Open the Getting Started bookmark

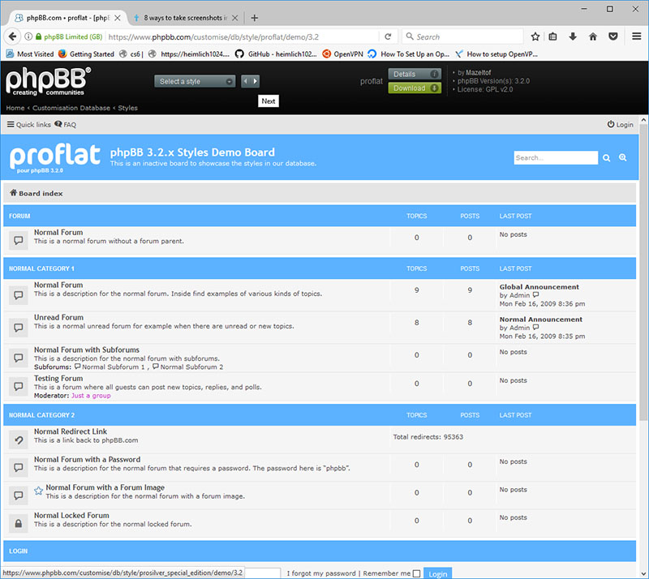point(86,54)
